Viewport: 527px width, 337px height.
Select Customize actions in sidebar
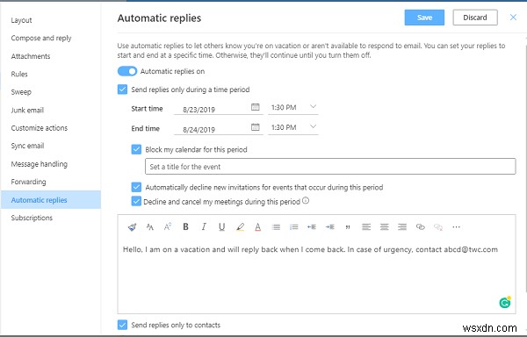pyautogui.click(x=40, y=128)
